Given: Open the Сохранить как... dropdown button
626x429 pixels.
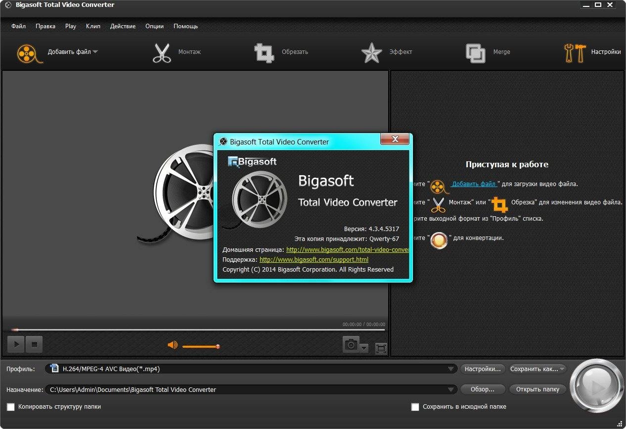Looking at the screenshot, I should coord(537,369).
